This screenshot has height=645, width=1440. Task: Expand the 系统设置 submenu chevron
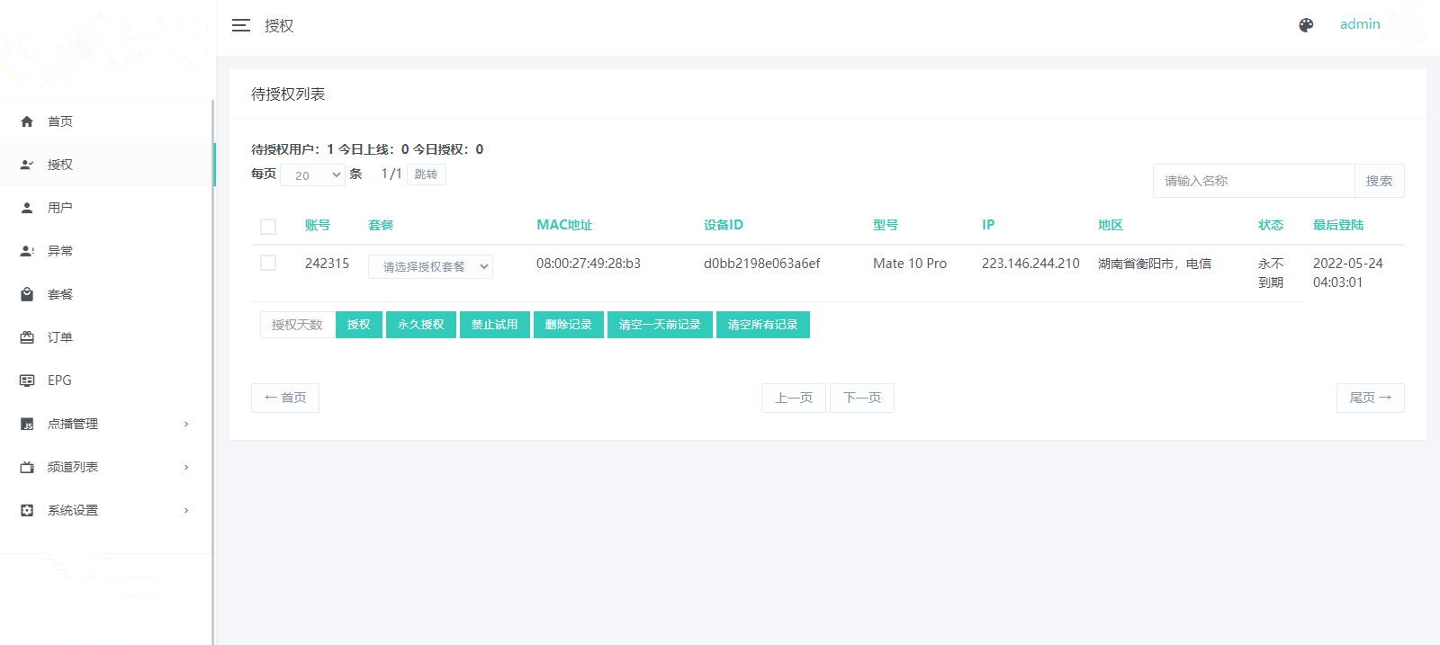pyautogui.click(x=186, y=510)
